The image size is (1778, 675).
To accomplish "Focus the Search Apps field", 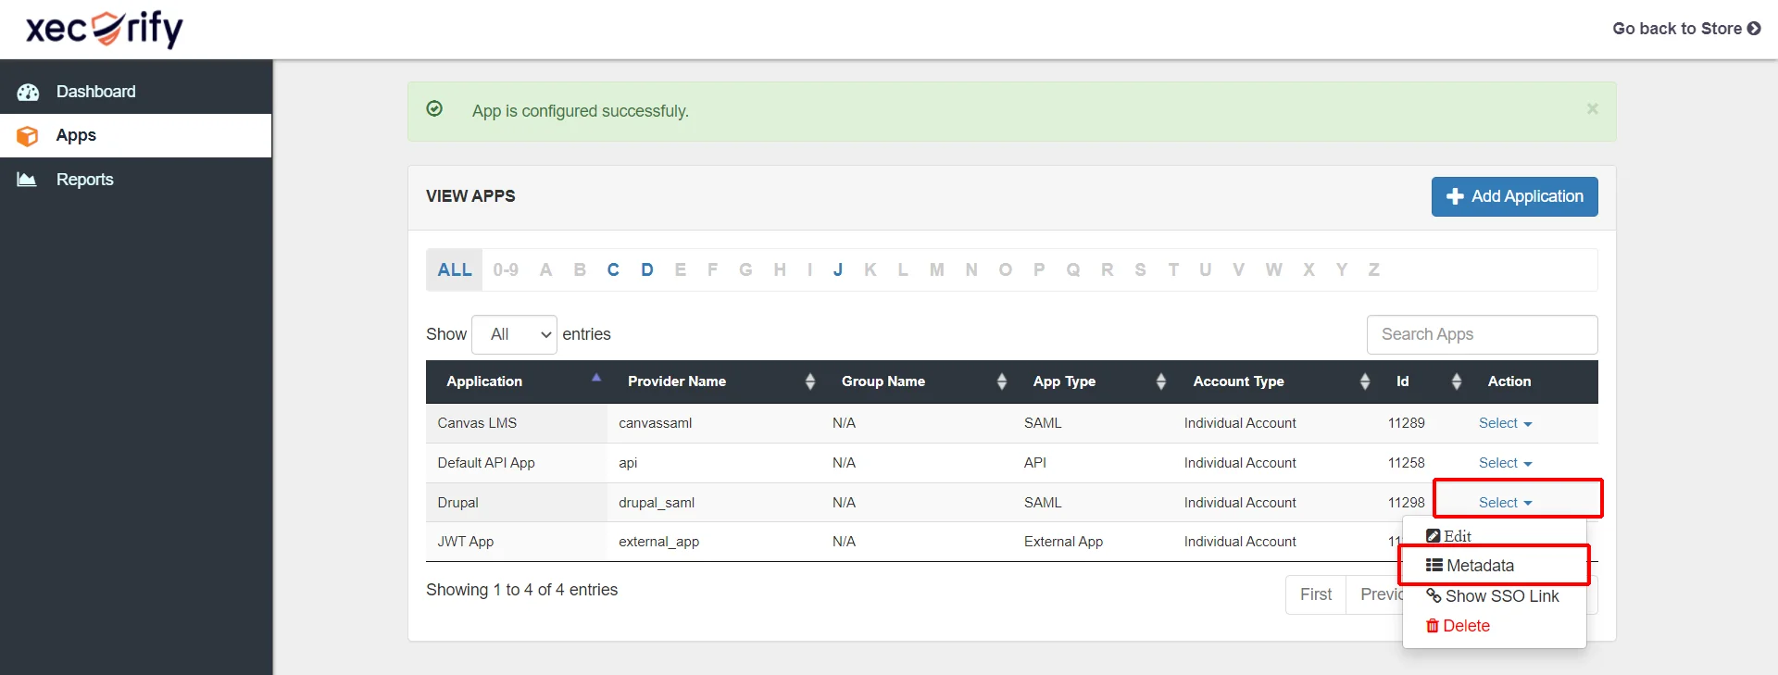I will coord(1482,334).
